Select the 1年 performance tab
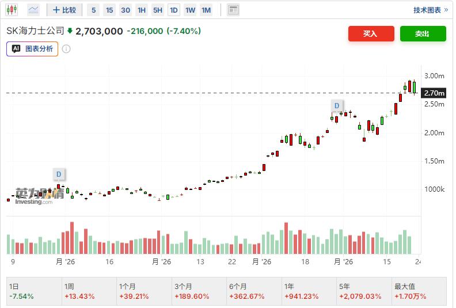Image resolution: width=456 pixels, height=308 pixels. 309,291
